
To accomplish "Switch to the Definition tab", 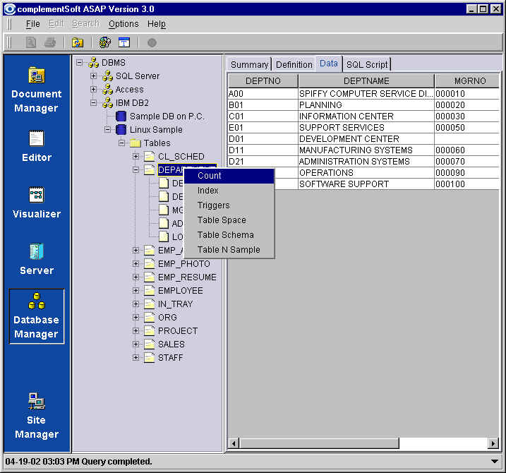I will pyautogui.click(x=294, y=64).
